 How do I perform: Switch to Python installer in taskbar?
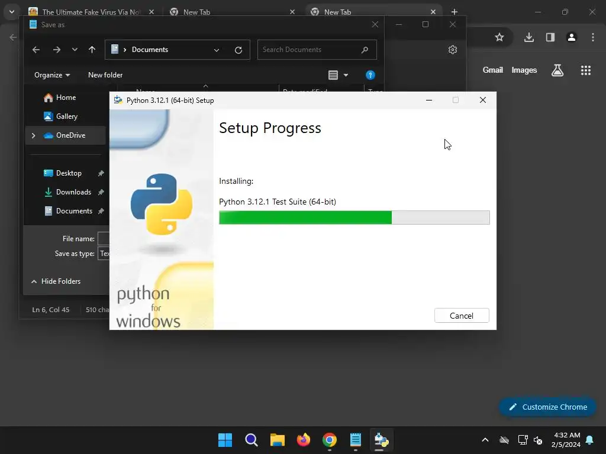pyautogui.click(x=382, y=440)
